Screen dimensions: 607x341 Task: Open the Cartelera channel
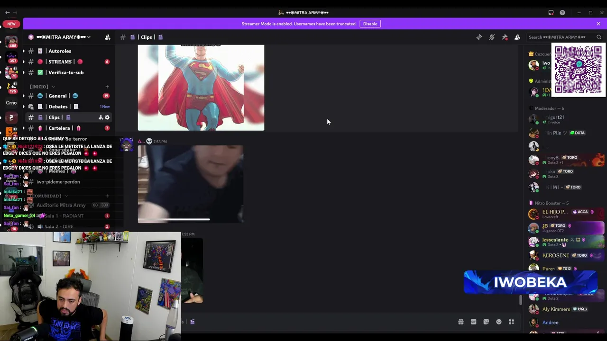(69, 128)
